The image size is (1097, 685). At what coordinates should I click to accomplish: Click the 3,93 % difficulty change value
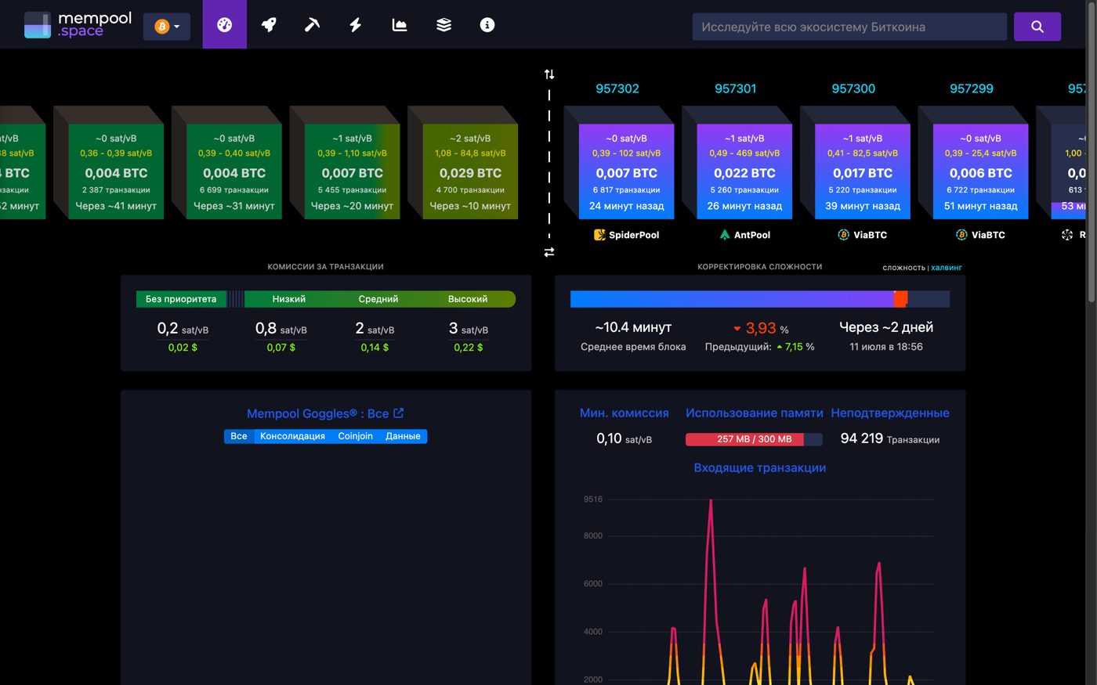761,329
